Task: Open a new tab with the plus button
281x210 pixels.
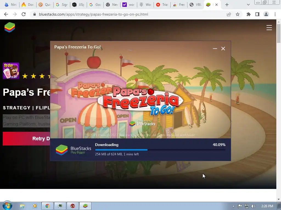Action: click(227, 5)
